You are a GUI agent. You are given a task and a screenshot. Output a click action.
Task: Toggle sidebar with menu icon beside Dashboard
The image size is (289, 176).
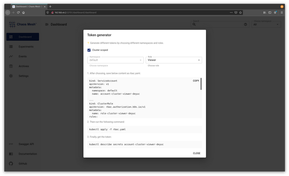[47, 24]
